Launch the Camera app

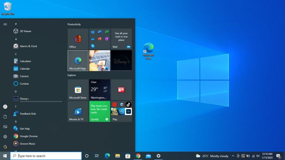[x=37, y=76]
